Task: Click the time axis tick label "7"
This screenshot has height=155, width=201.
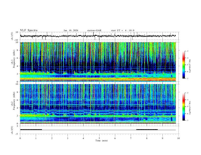Action: [131, 138]
